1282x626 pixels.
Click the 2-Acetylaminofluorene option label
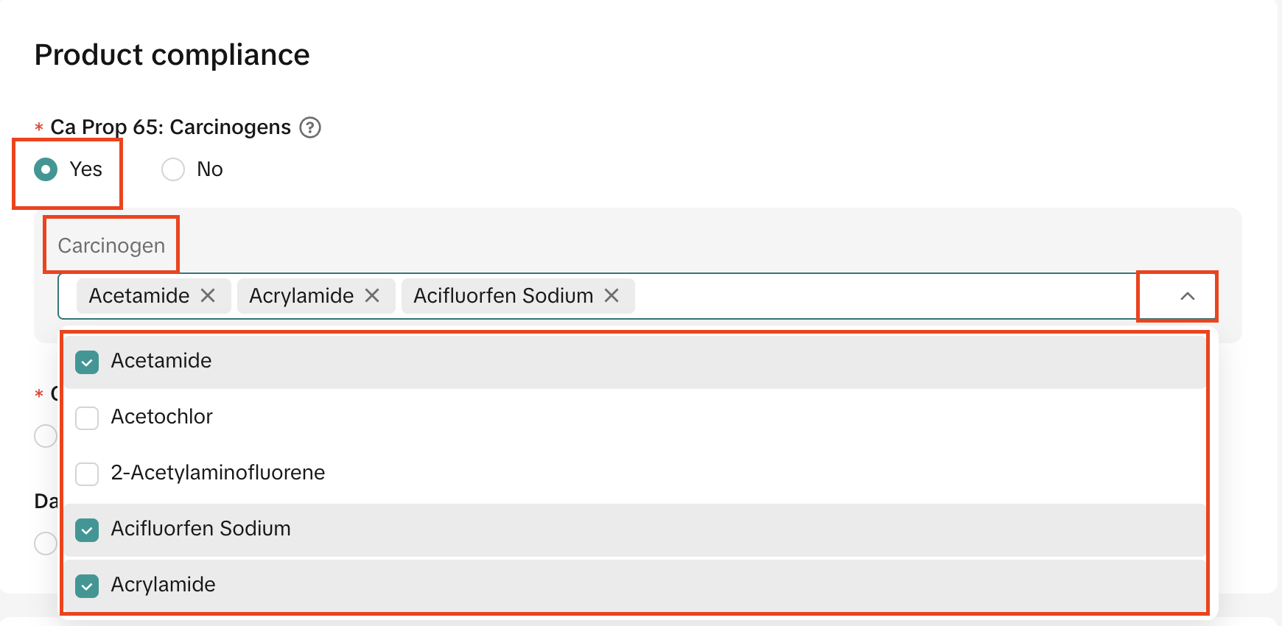pyautogui.click(x=218, y=473)
